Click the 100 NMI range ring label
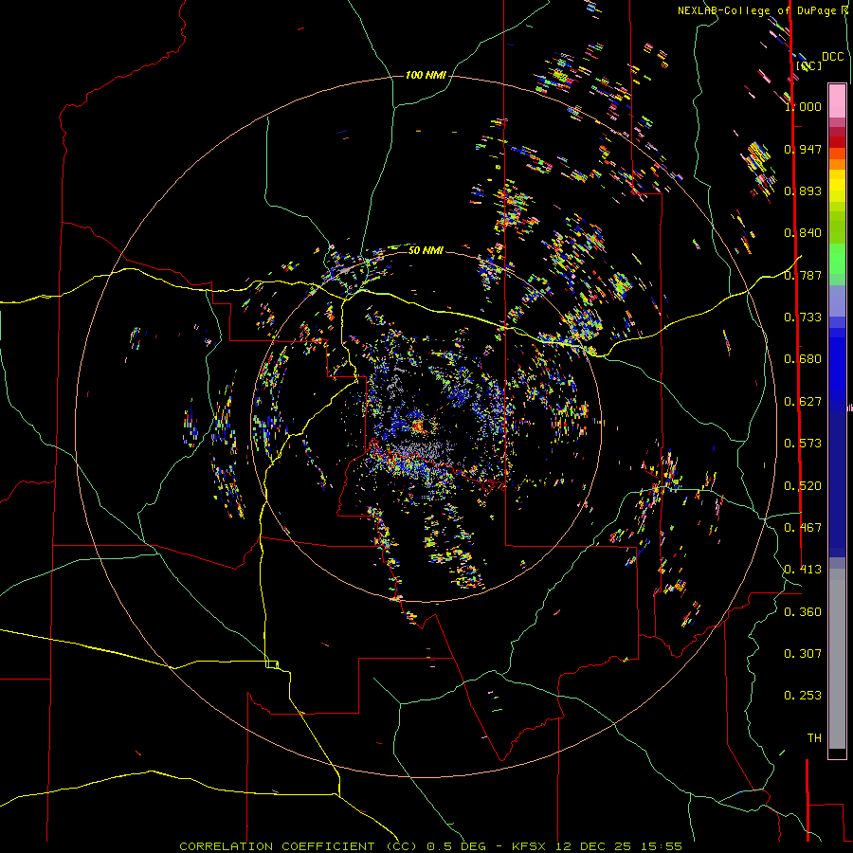This screenshot has height=853, width=853. (426, 75)
